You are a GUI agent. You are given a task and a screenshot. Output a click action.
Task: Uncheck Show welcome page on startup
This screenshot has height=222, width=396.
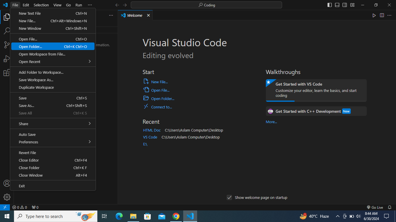point(229,197)
